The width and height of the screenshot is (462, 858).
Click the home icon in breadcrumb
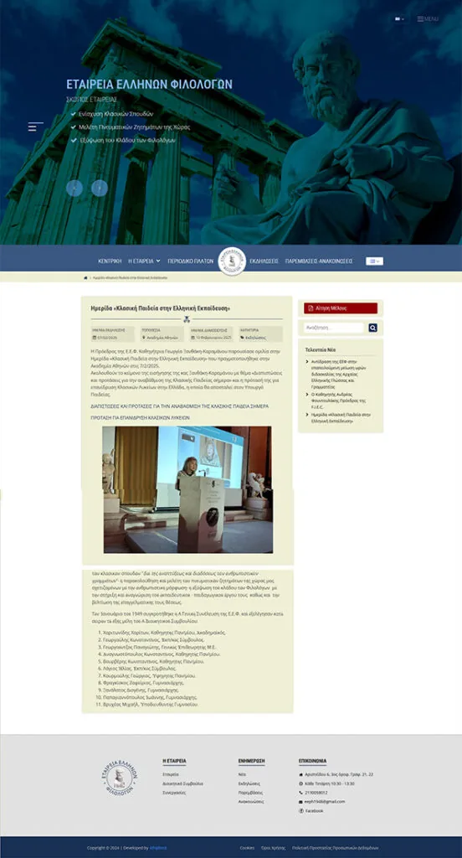tap(85, 278)
